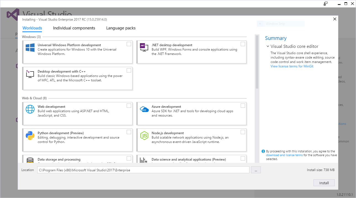Viewport: 356px width, 198px height.
Task: Tick the Web development workload checkbox
Action: click(129, 106)
